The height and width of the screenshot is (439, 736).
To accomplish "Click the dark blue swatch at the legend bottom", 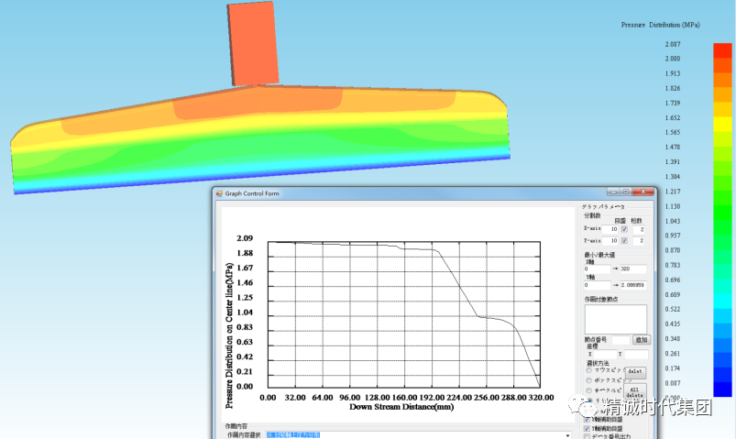I will 722,390.
